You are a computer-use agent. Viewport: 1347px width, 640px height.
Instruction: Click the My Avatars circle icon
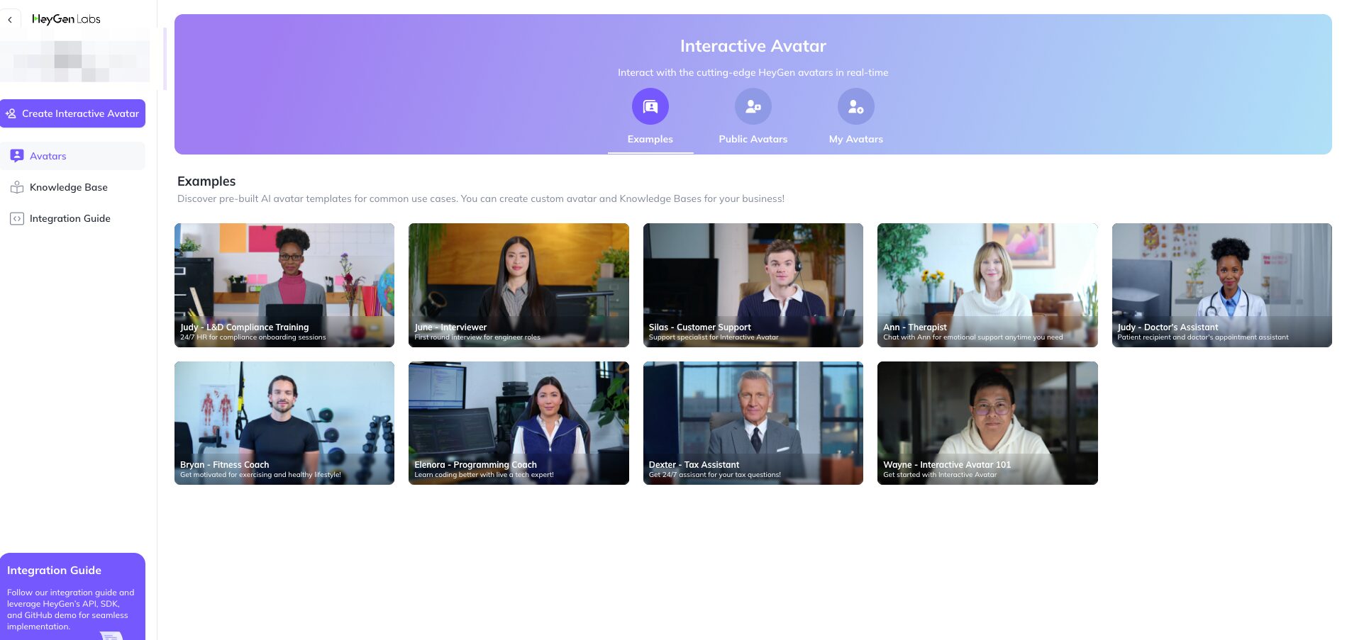(x=855, y=106)
